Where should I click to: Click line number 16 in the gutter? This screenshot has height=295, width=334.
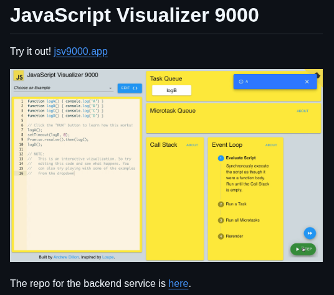click(x=21, y=174)
